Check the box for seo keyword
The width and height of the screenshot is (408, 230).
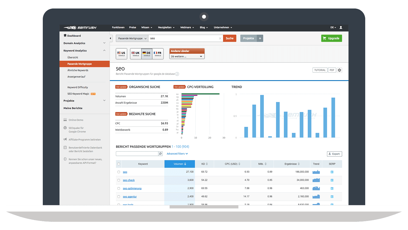point(119,172)
